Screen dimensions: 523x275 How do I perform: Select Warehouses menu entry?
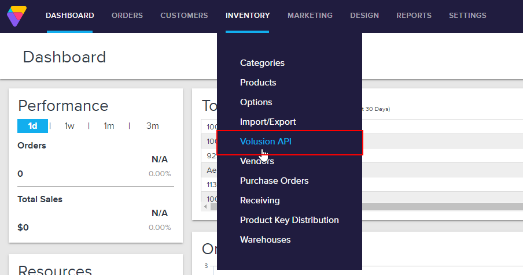[265, 240]
